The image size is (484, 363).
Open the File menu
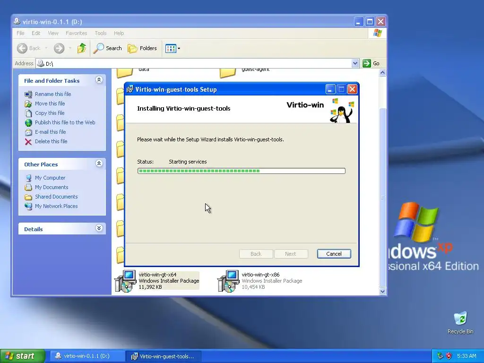tap(20, 33)
